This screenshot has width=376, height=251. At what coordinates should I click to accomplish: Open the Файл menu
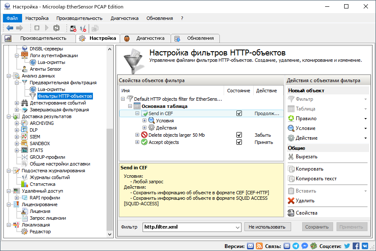click(12, 18)
